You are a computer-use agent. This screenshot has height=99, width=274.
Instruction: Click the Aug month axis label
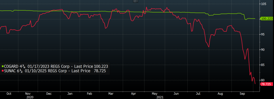(220, 94)
